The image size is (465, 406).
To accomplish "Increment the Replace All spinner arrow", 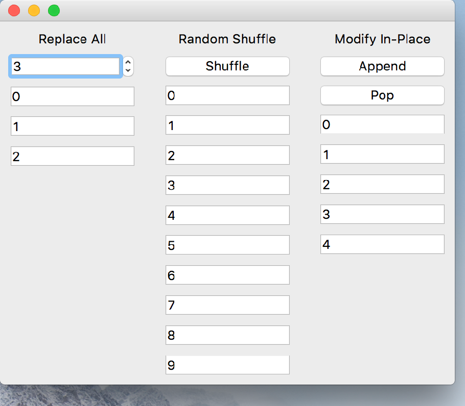I will [128, 62].
